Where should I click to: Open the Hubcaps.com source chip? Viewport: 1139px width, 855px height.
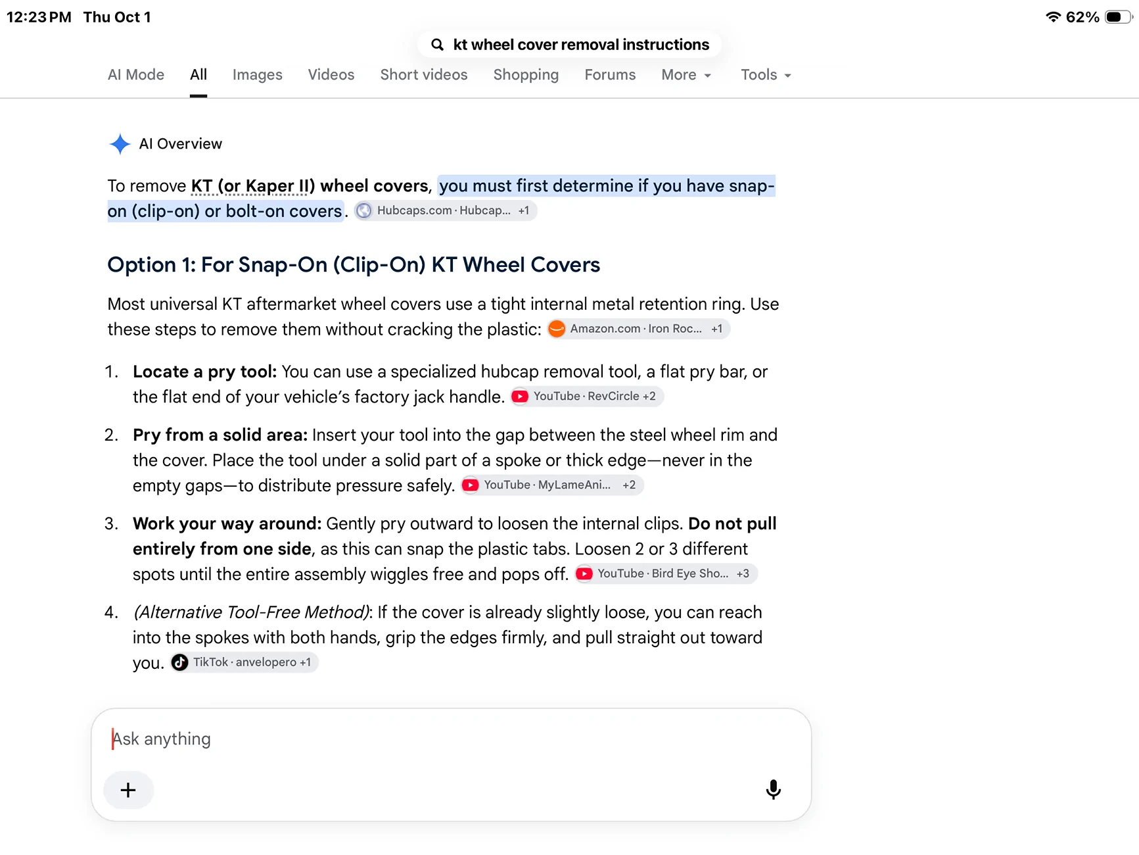click(446, 210)
